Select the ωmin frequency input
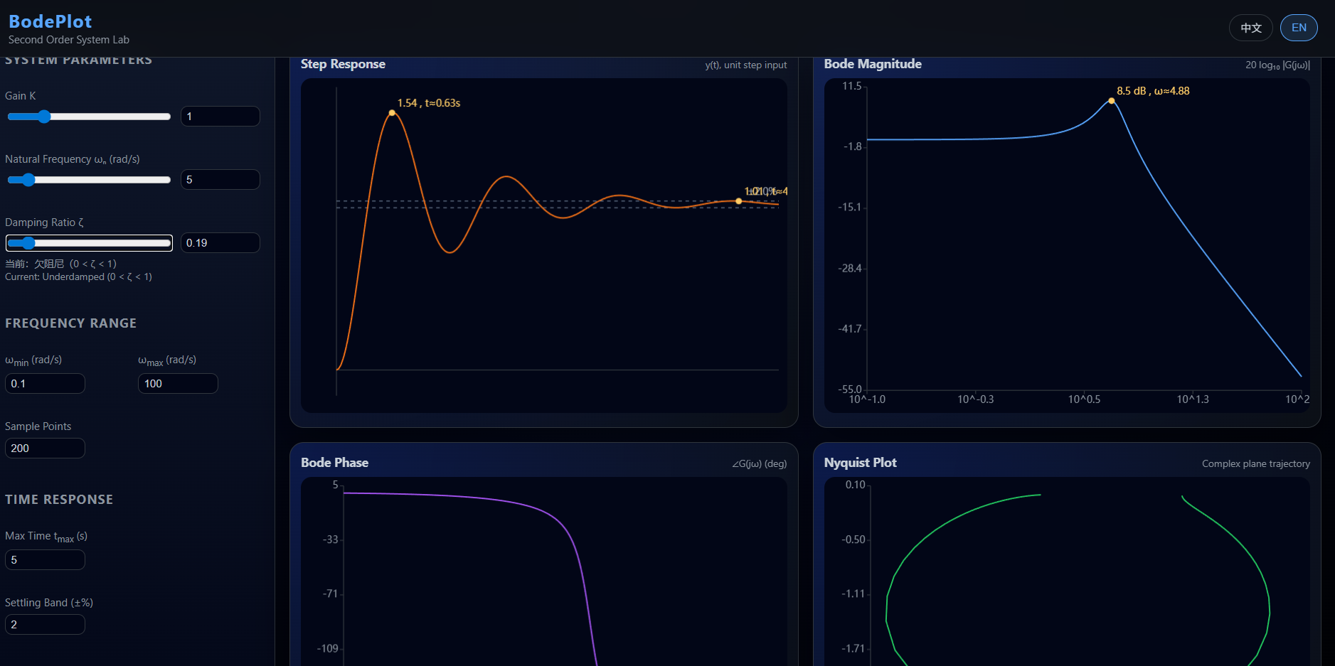This screenshot has width=1335, height=666. pyautogui.click(x=45, y=383)
